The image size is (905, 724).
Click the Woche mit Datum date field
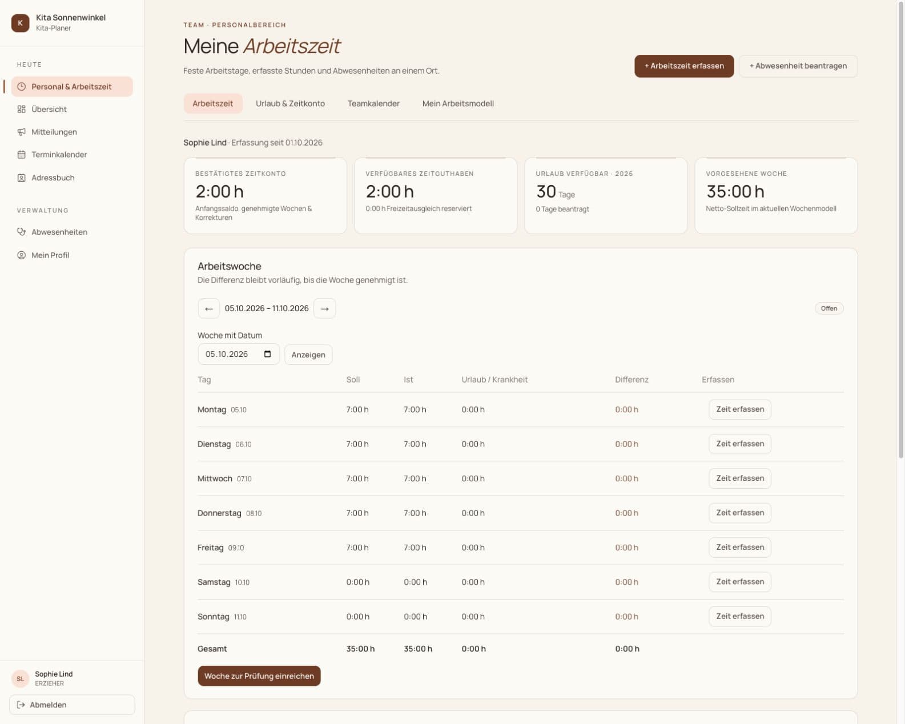click(x=239, y=354)
